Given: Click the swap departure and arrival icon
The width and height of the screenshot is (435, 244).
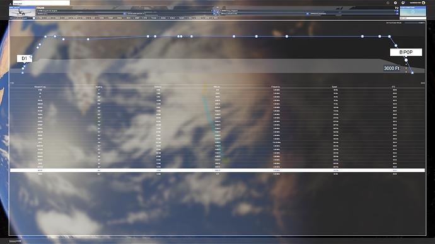Looking at the screenshot, I should pos(217,12).
